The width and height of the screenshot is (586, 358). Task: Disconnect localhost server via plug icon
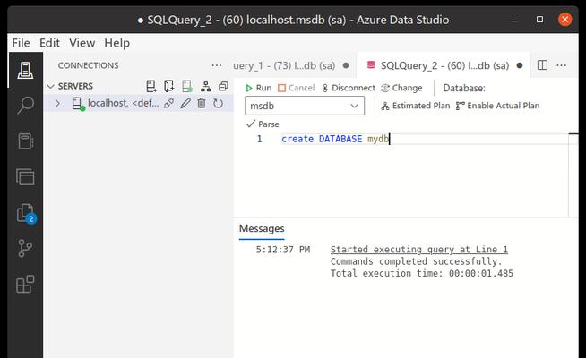tap(168, 103)
